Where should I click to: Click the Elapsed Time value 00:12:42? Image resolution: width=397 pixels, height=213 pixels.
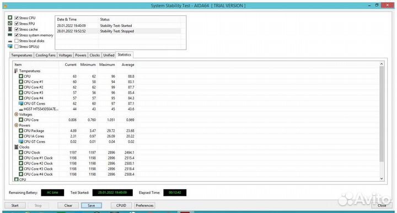click(175, 193)
